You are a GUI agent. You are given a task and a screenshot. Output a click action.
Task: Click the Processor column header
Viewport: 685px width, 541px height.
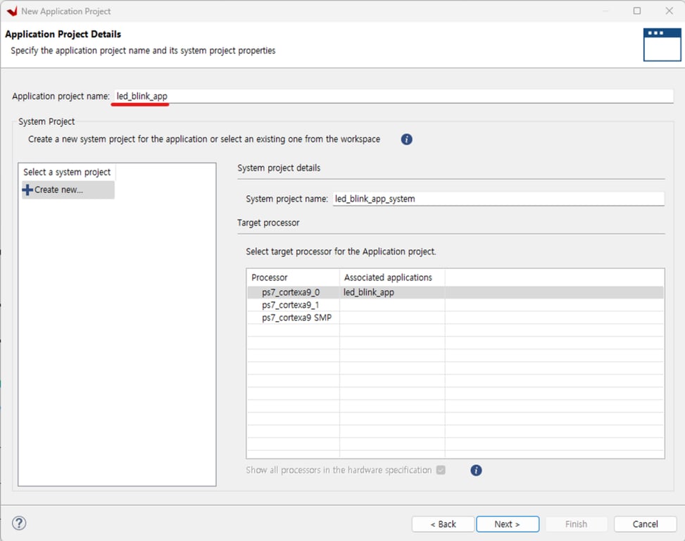pyautogui.click(x=293, y=278)
